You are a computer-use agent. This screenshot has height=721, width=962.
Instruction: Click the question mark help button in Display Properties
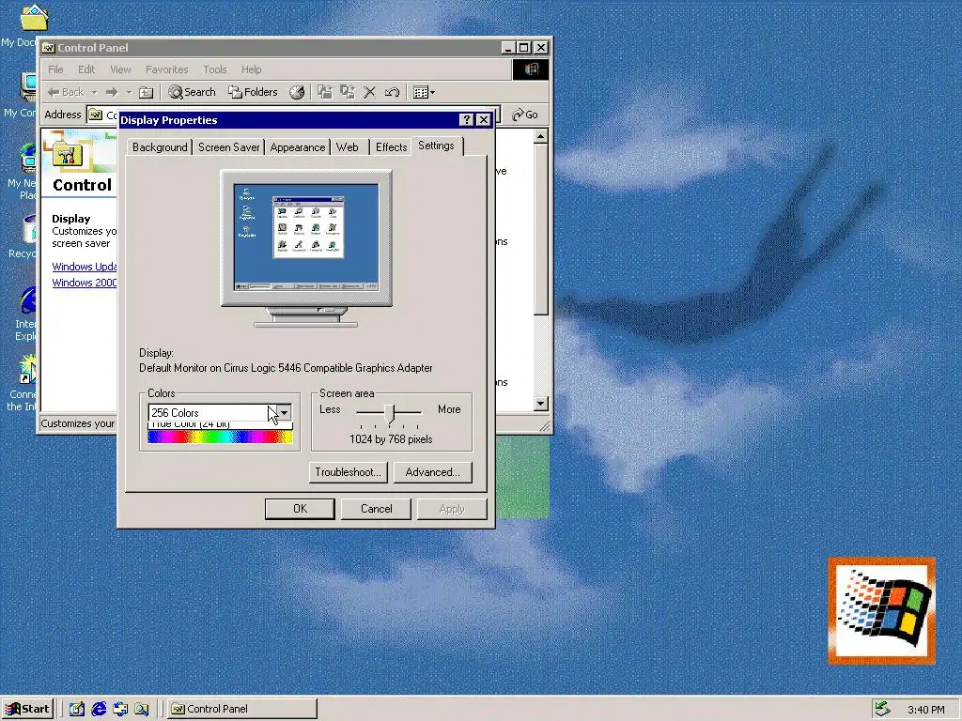(466, 119)
